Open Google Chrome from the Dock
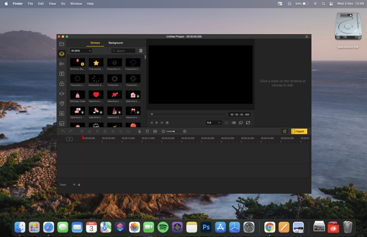 270,227
